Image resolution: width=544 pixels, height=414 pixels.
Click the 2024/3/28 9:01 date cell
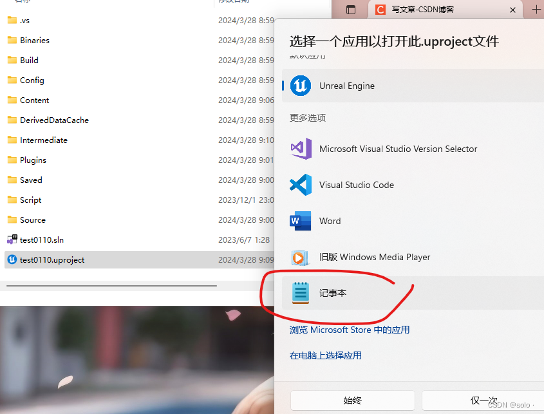tap(246, 160)
